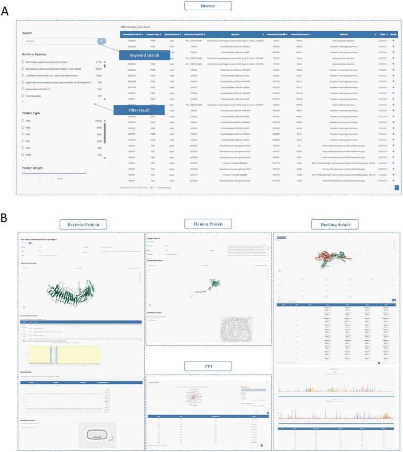
Task: Click Protein Type list scroll-up arrow
Action: point(104,120)
